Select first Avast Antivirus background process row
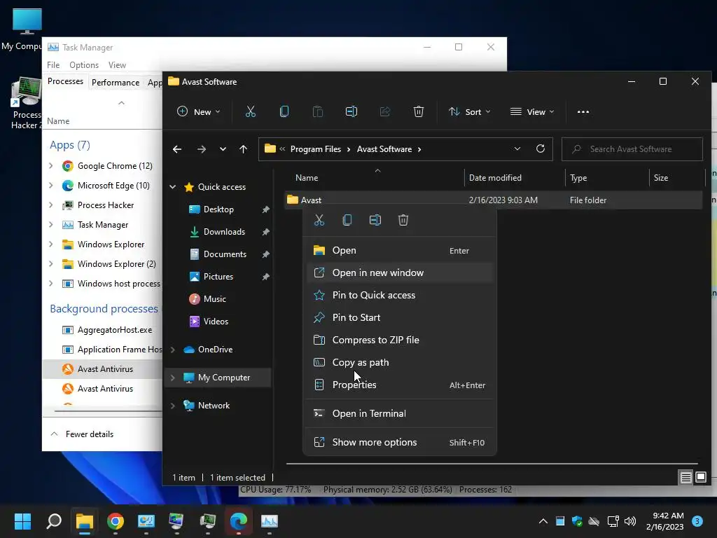Viewport: 717px width, 538px height. click(x=103, y=368)
